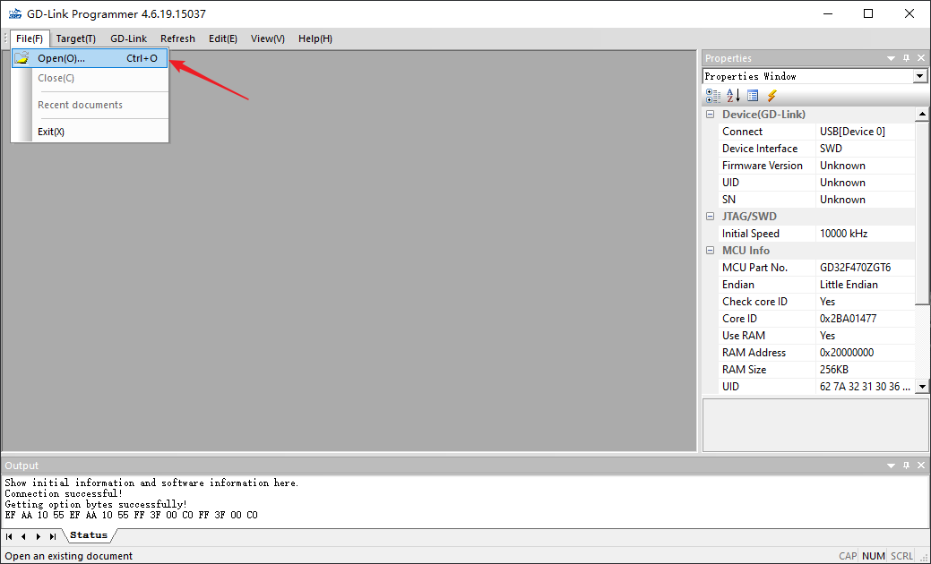Minimize the GD-Link Programmer window
The image size is (931, 564).
(x=827, y=13)
